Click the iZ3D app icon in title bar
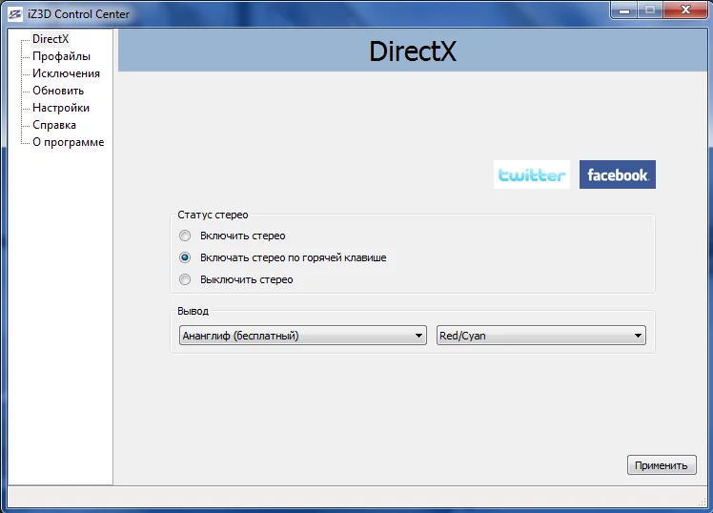 15,14
